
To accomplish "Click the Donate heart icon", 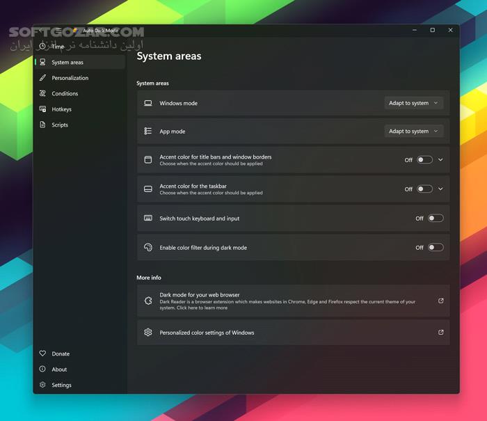I will point(42,354).
